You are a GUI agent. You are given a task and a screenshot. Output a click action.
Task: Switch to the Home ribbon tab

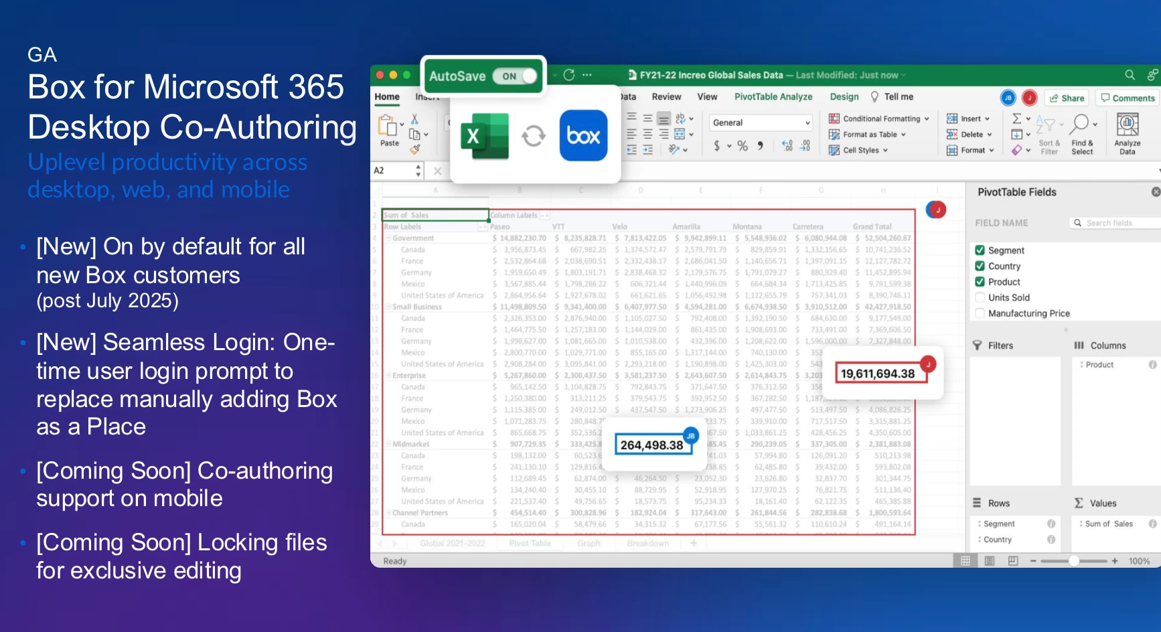387,96
